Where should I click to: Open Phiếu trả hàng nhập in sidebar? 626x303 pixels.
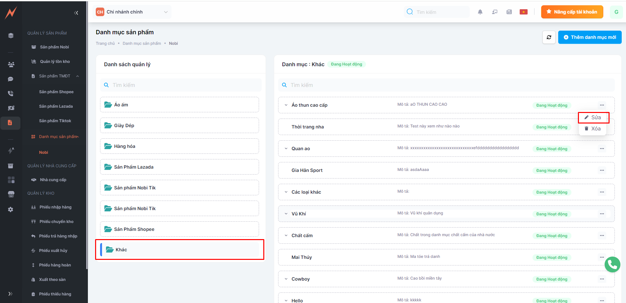coord(58,236)
